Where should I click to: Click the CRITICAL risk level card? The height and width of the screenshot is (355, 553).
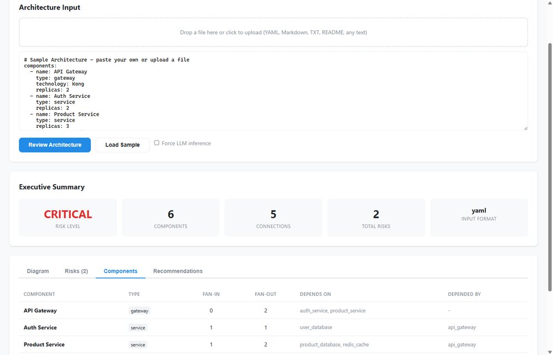(x=68, y=218)
